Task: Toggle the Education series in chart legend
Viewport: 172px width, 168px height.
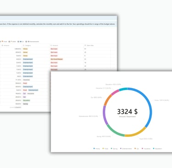Action: pos(157,149)
